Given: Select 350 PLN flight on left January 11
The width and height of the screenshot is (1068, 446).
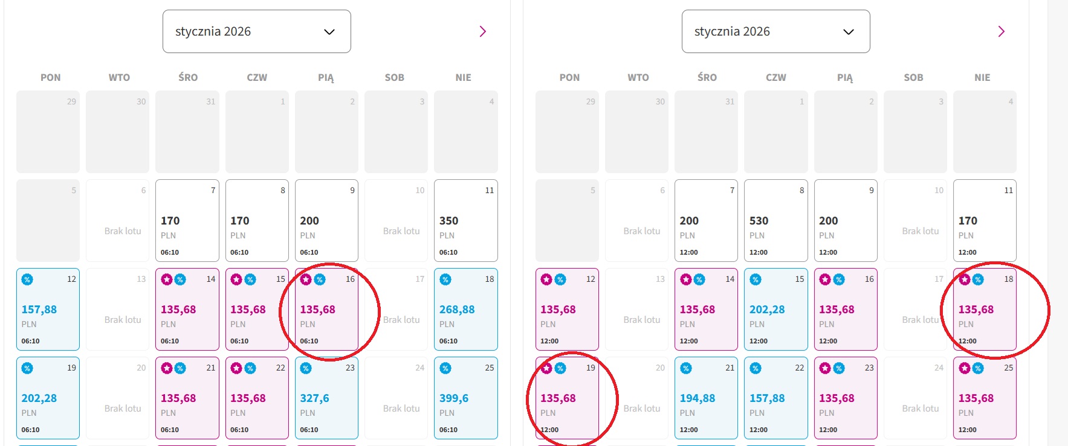Looking at the screenshot, I should click(466, 220).
